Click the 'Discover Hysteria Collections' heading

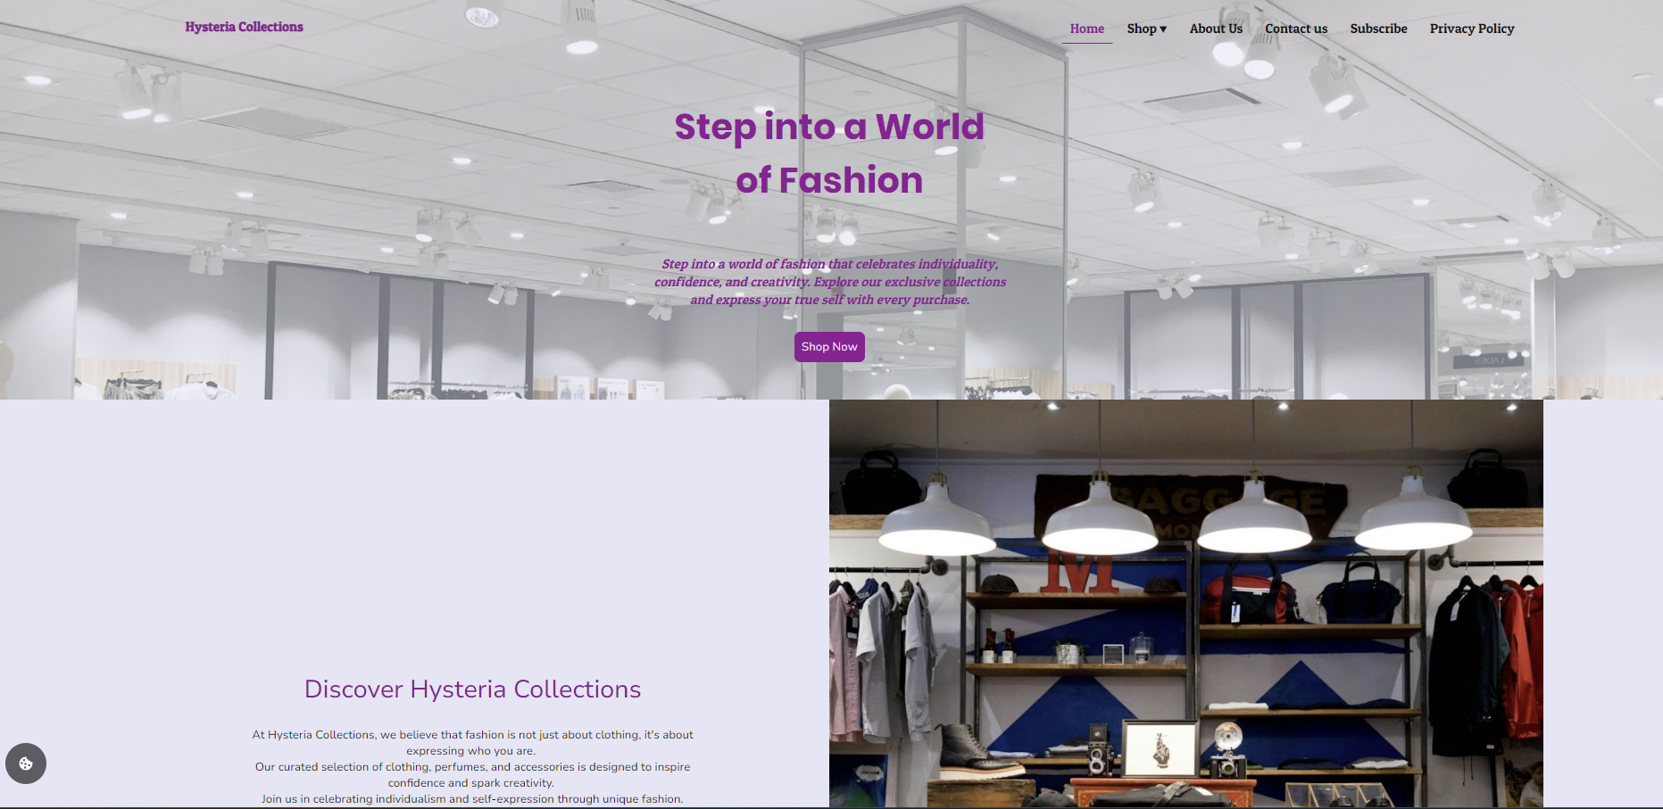coord(472,689)
